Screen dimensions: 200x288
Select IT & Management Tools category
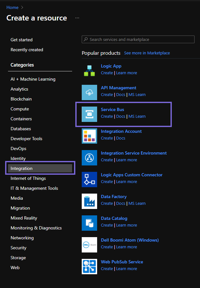click(34, 188)
